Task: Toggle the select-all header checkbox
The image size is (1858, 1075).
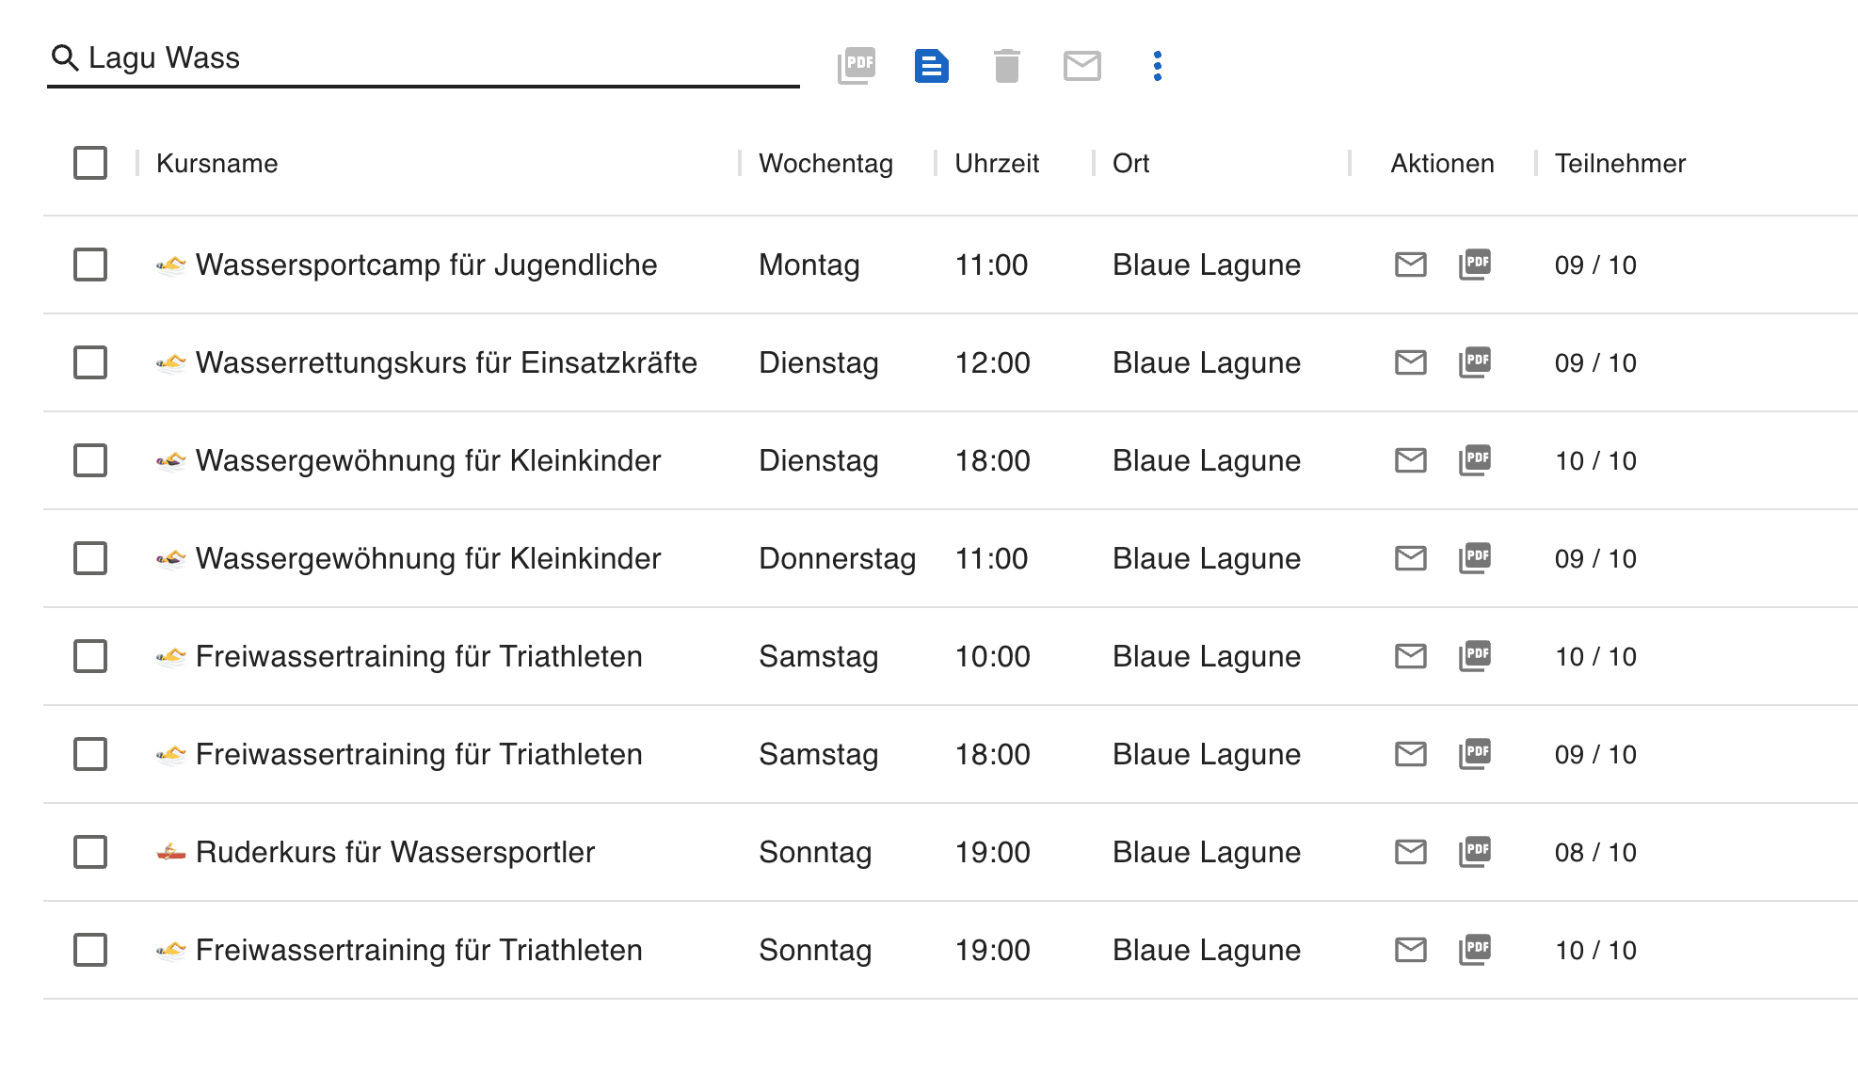Action: 90,163
